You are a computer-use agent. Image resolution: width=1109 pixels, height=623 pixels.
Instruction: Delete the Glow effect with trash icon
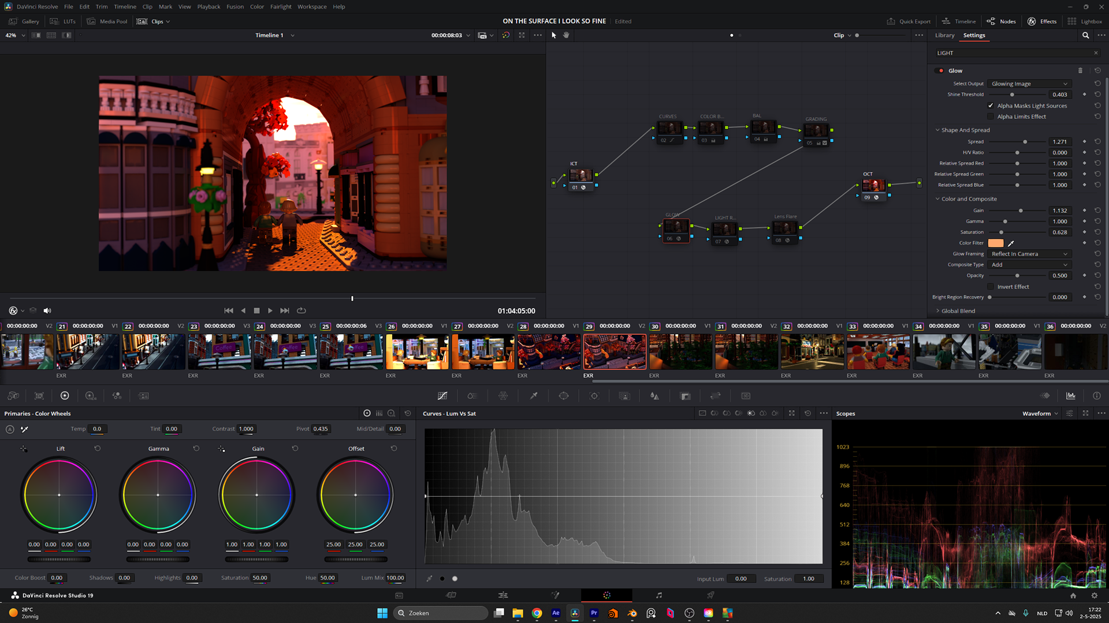coord(1080,70)
